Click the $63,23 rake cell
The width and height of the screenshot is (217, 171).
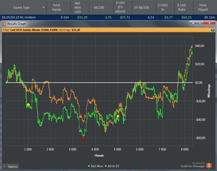tap(186, 17)
